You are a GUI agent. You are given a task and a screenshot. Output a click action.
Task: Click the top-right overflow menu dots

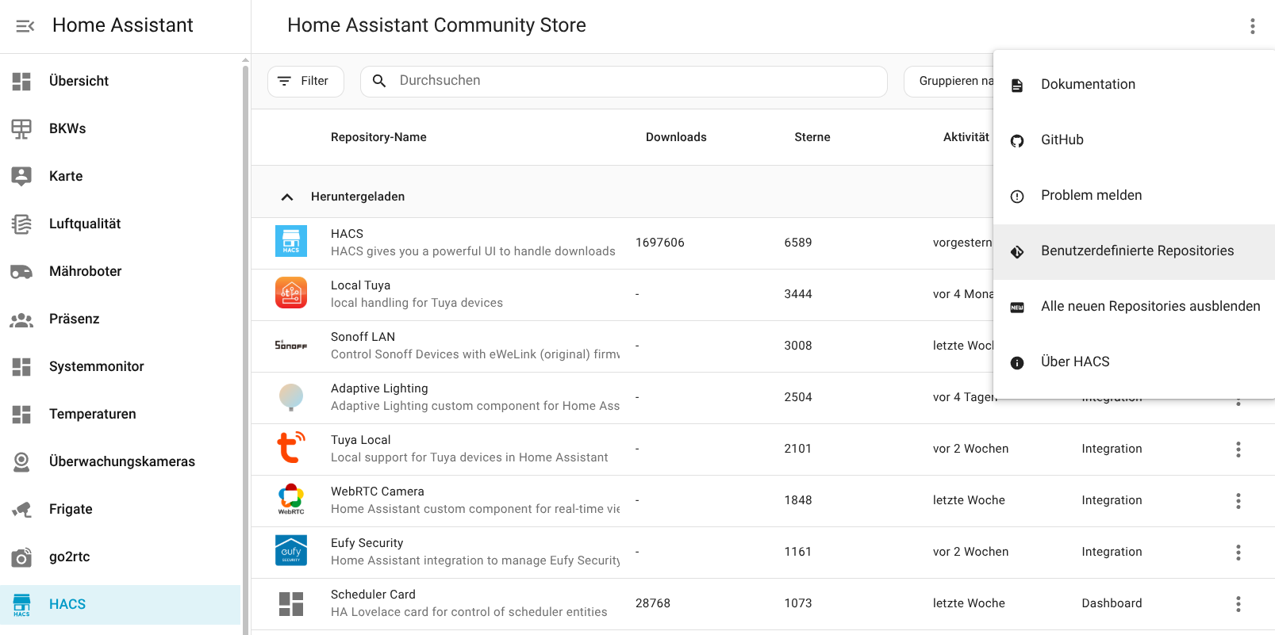[x=1252, y=26]
